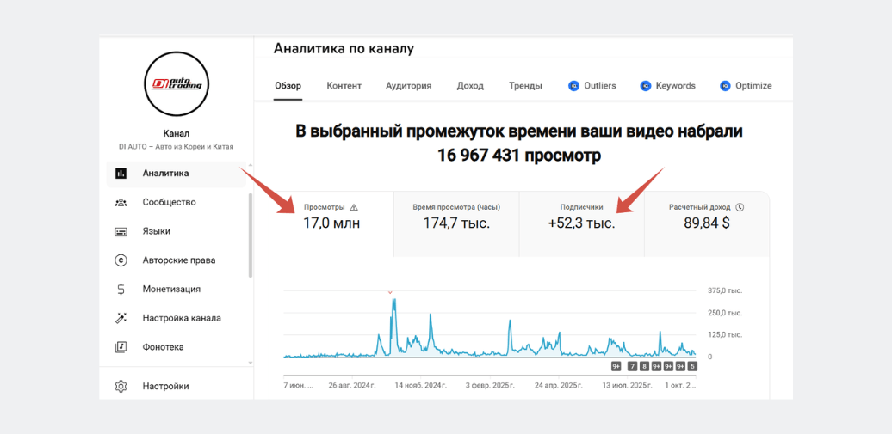
Task: Click the Канал label under the avatar
Action: point(177,133)
